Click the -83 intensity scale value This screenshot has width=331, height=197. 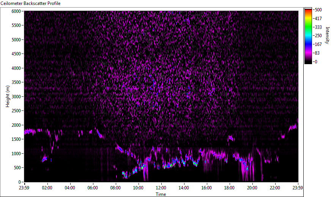[x=317, y=53]
